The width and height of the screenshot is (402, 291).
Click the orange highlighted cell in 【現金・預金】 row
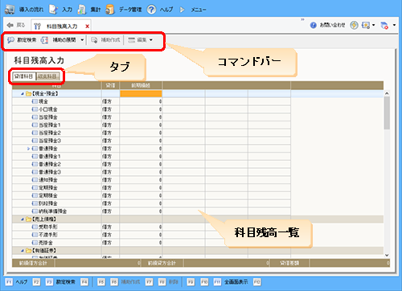point(141,93)
